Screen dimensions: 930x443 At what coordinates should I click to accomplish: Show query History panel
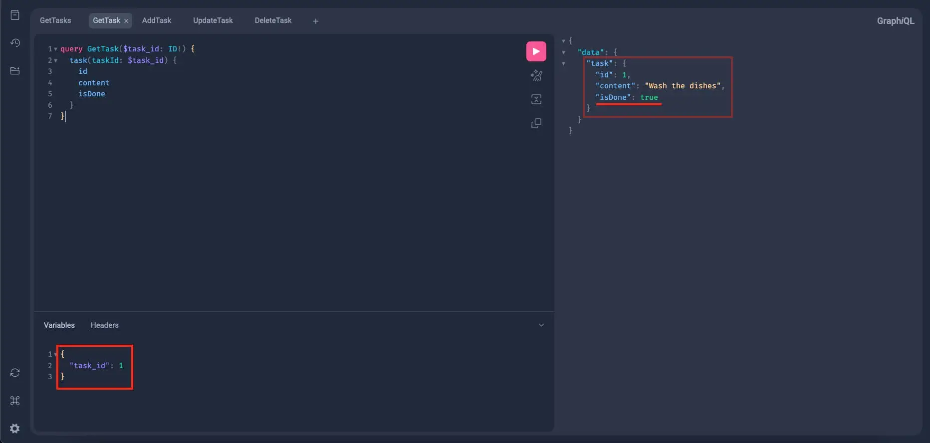[15, 43]
